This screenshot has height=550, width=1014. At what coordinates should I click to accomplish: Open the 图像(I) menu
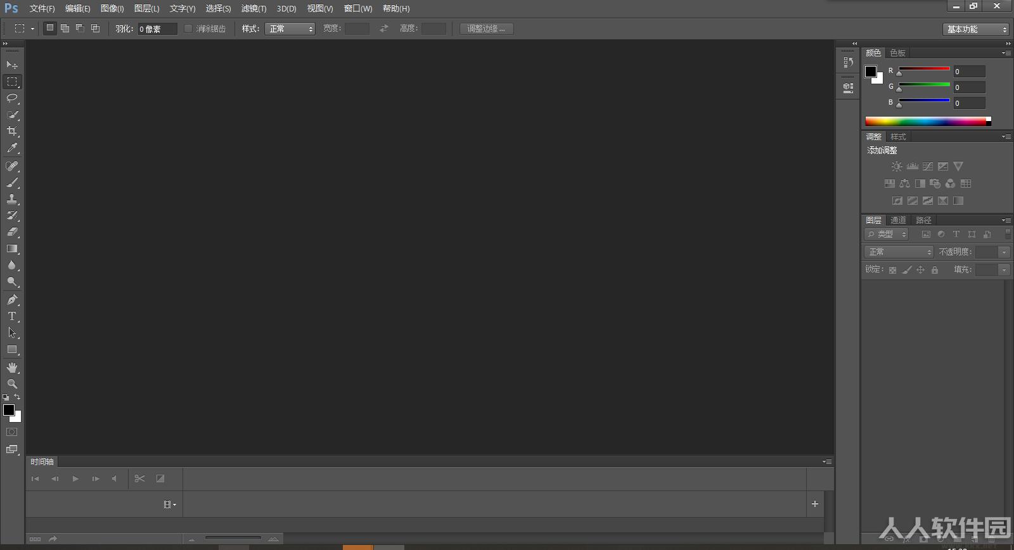point(112,9)
